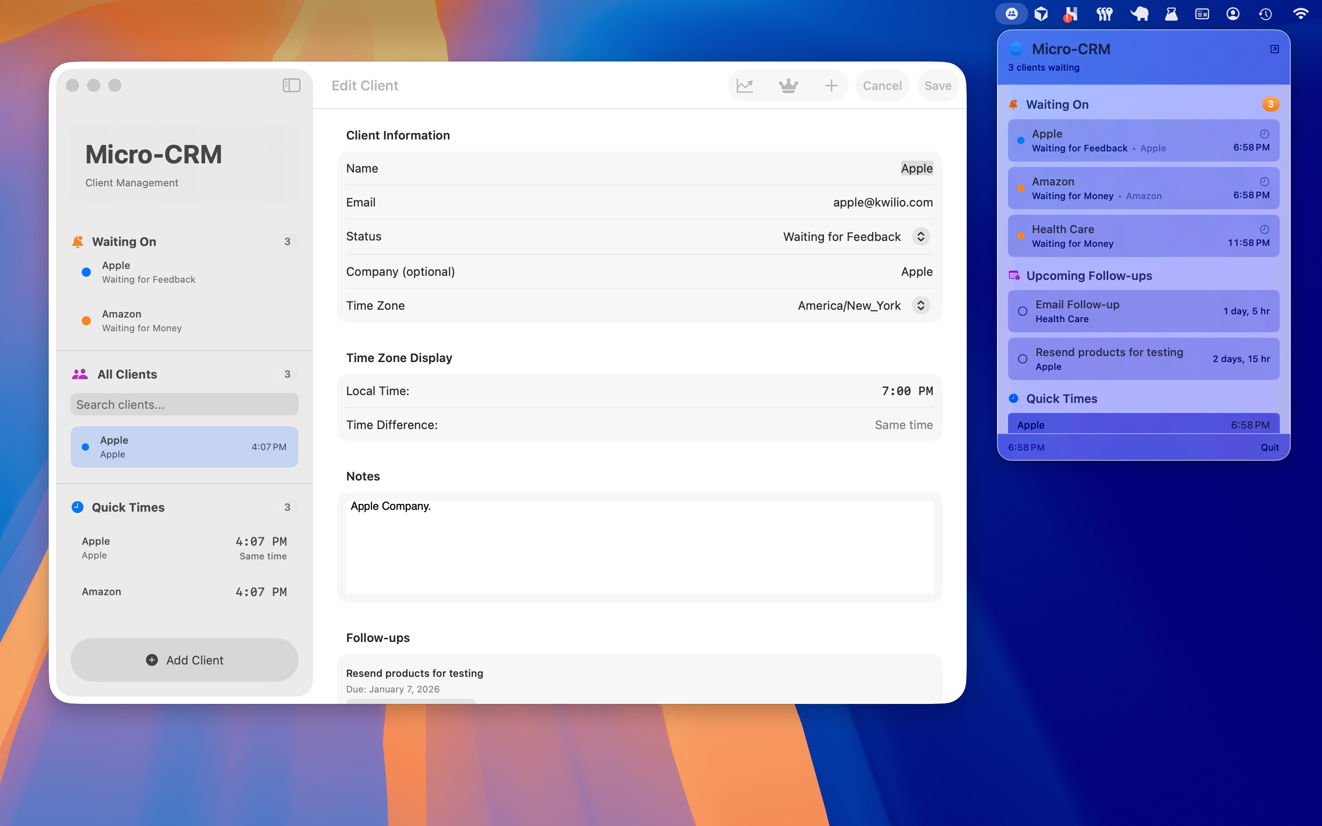Open the analytics chart icon in toolbar

[x=745, y=86]
